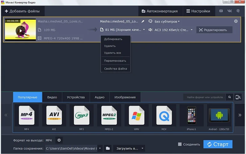
Task: Enable the Соединить checkbox
Action: coord(180,144)
